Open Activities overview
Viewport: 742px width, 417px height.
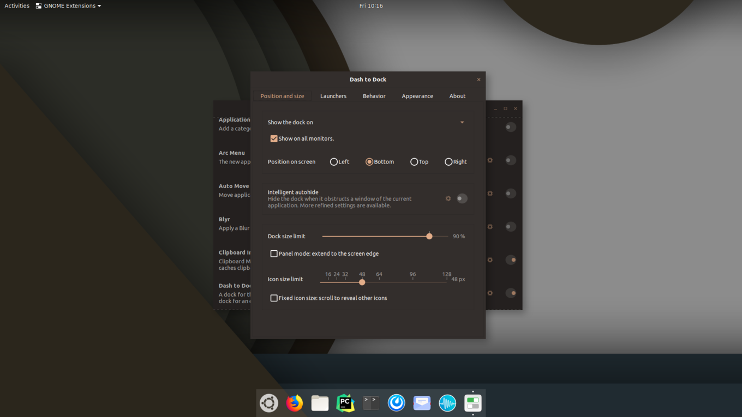[17, 5]
